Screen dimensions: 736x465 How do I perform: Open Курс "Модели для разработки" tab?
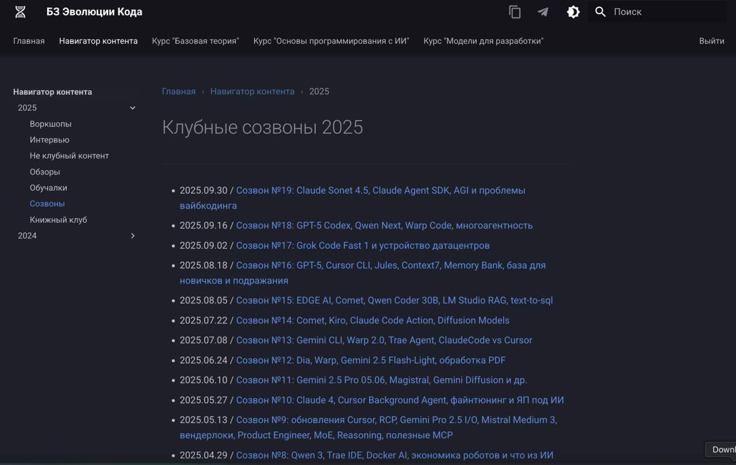483,41
